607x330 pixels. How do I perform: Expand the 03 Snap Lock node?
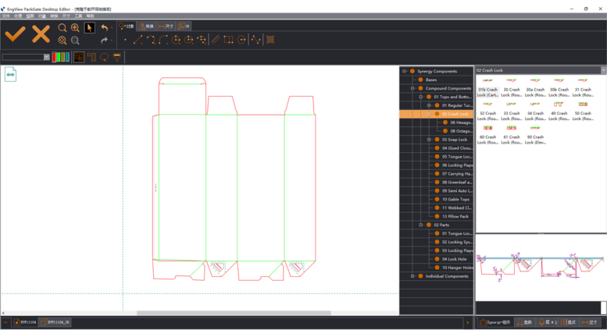pyautogui.click(x=429, y=140)
